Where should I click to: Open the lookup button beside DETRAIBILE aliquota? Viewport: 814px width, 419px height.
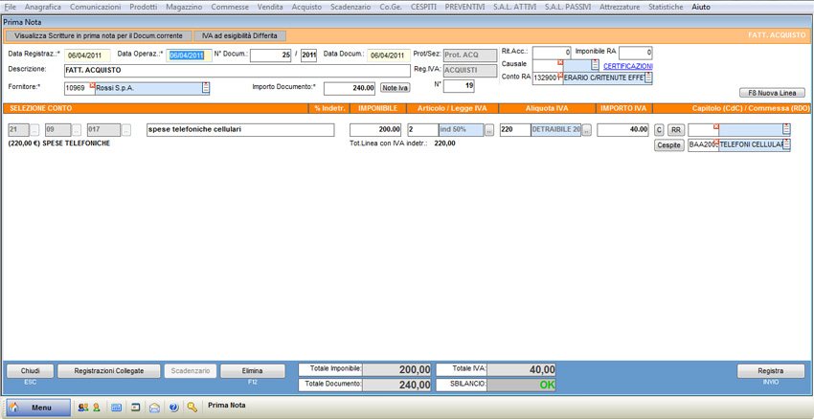[x=587, y=130]
